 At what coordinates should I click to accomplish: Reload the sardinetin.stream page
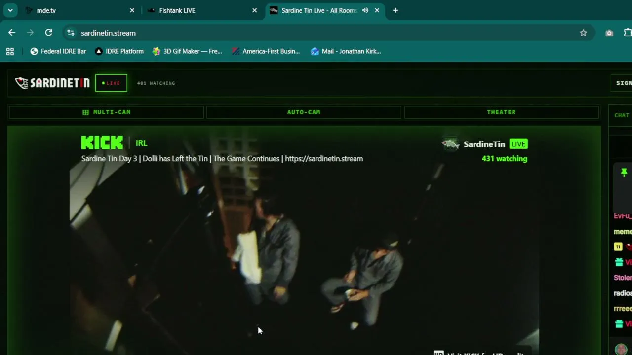pyautogui.click(x=48, y=33)
